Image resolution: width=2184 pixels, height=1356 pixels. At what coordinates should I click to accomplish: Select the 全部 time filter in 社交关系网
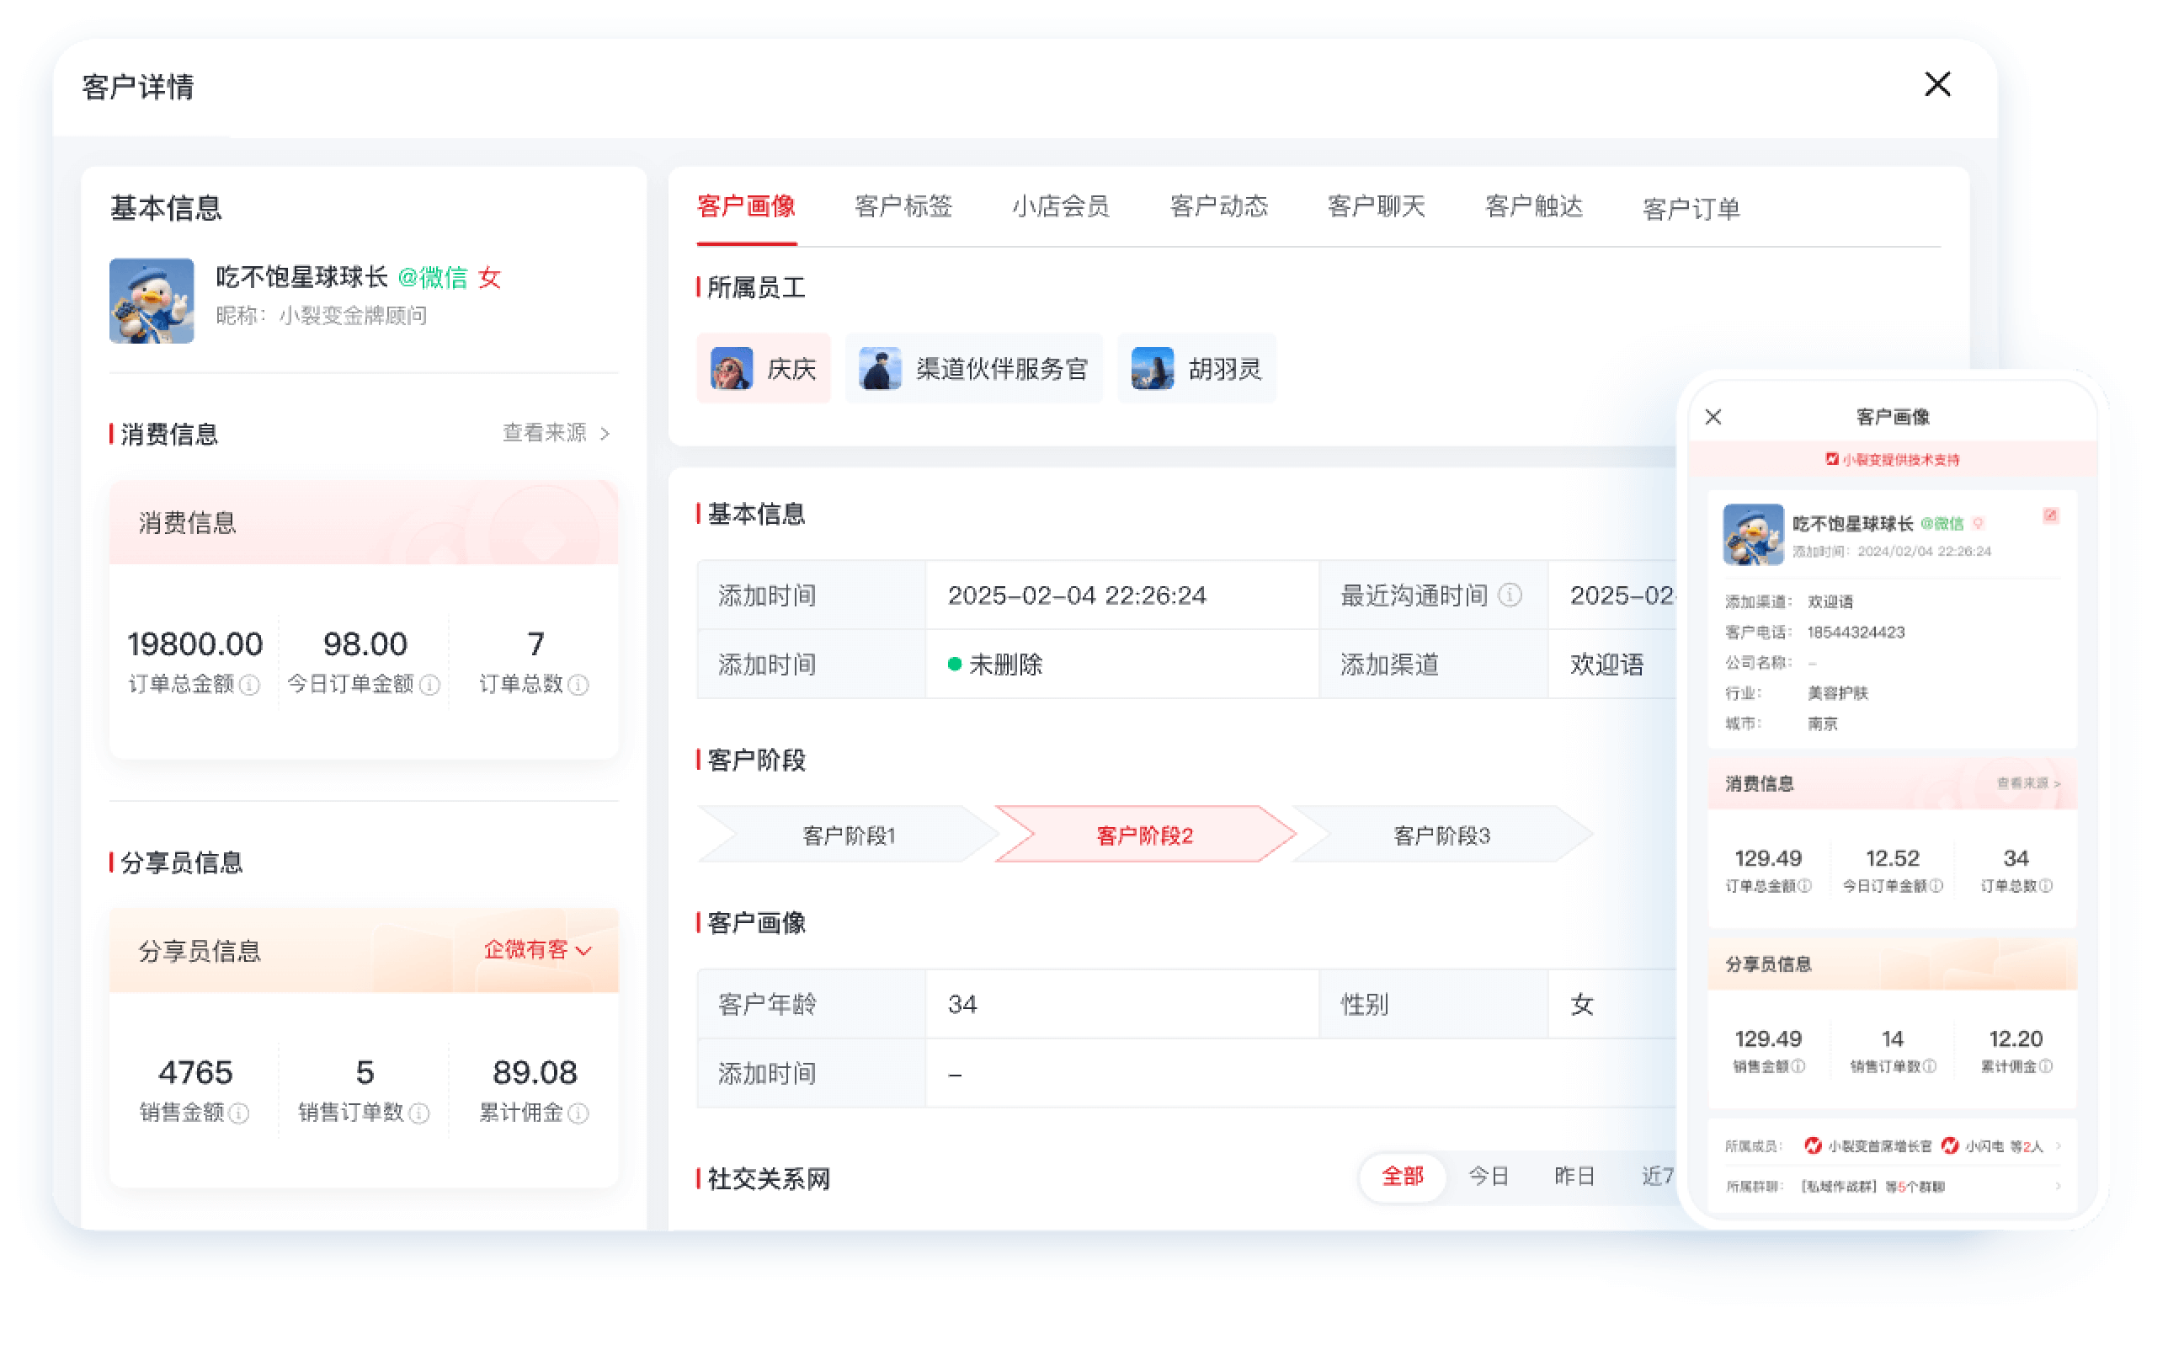[1402, 1176]
